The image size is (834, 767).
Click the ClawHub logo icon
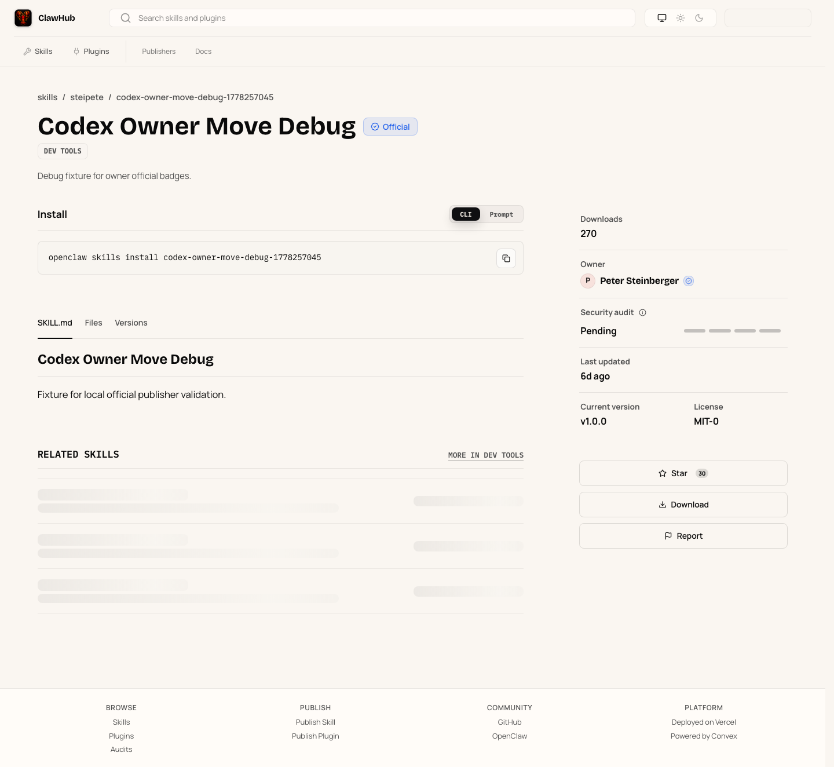(23, 18)
